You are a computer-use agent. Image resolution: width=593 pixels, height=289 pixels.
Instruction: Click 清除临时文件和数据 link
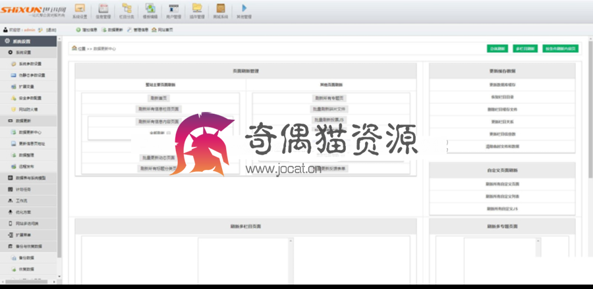tap(502, 146)
